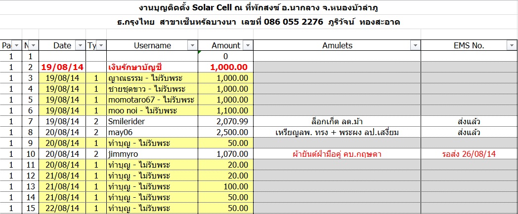Image resolution: width=518 pixels, height=214 pixels.
Task: Open the Date column filter dropdown
Action: click(80, 45)
